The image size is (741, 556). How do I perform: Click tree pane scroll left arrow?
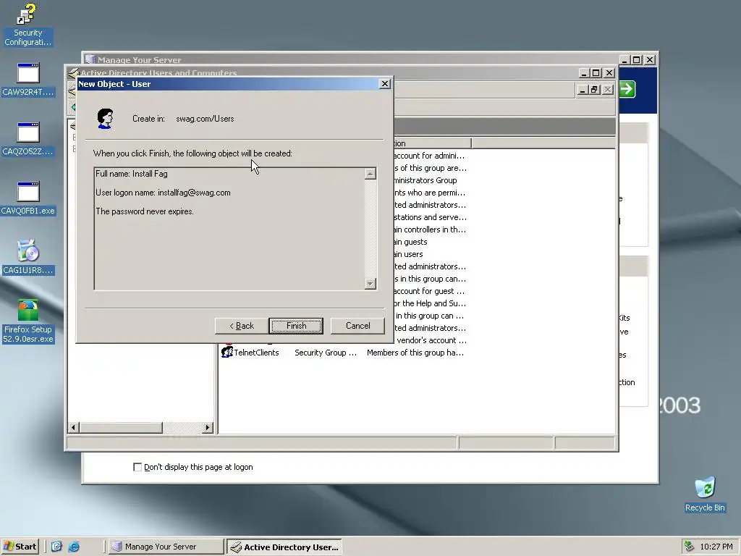pos(73,427)
